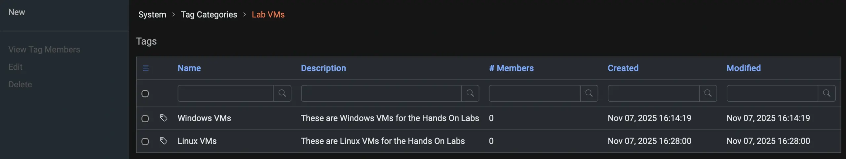846x159 pixels.
Task: Toggle the select-all rows checkbox
Action: tap(145, 94)
